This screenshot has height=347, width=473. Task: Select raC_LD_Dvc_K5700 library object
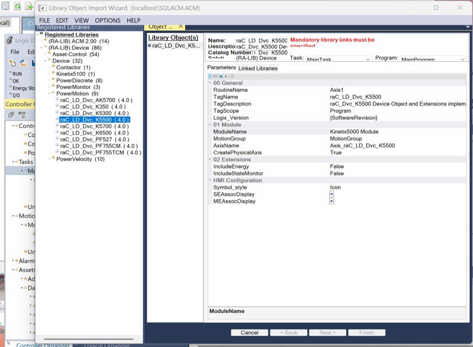tap(95, 126)
